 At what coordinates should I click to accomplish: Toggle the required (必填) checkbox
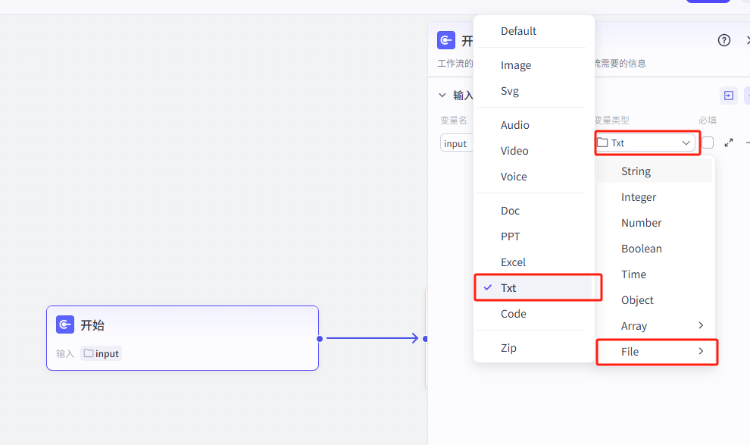pyautogui.click(x=708, y=143)
